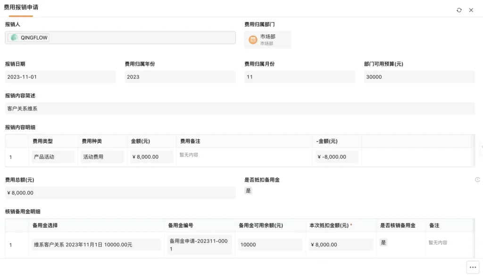Open the three-dot more options button
The width and height of the screenshot is (483, 275).
click(x=473, y=267)
